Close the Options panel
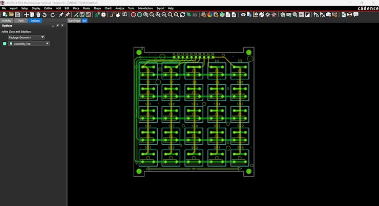Viewport: 379px width, 206px height. 62,26
